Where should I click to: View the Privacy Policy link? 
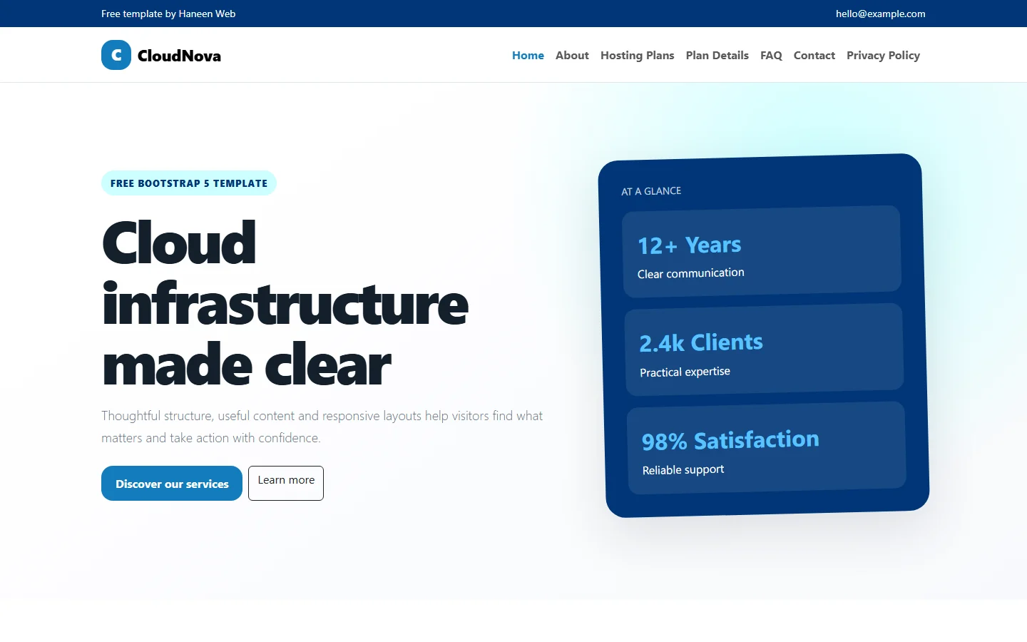tap(883, 55)
